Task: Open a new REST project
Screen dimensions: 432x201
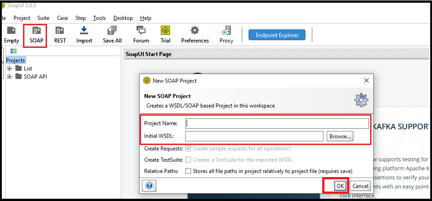Action: click(x=60, y=30)
